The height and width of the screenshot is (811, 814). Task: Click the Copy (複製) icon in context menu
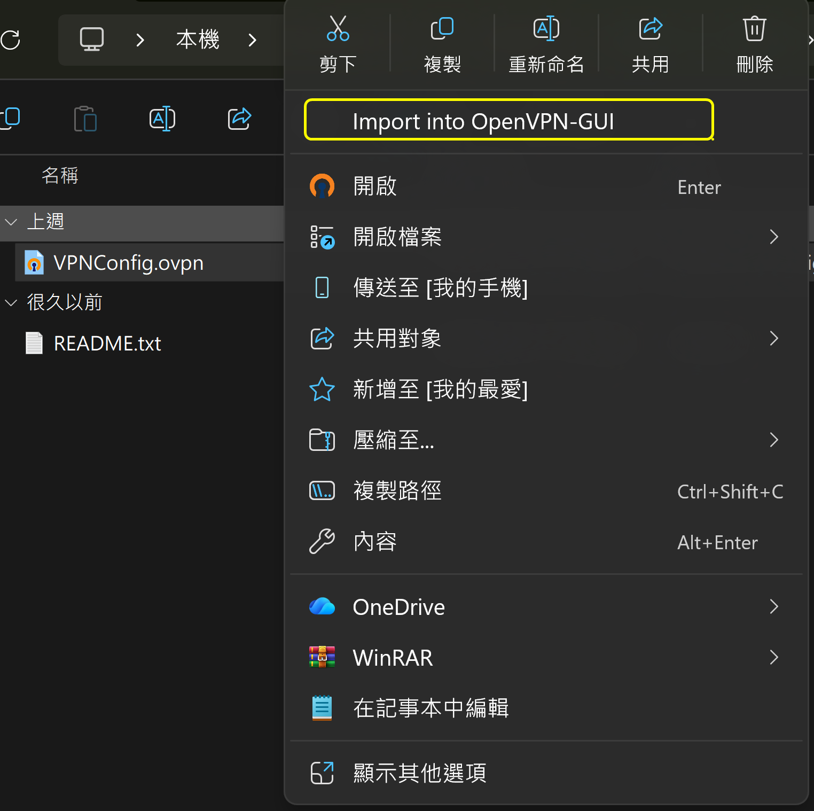point(442,28)
